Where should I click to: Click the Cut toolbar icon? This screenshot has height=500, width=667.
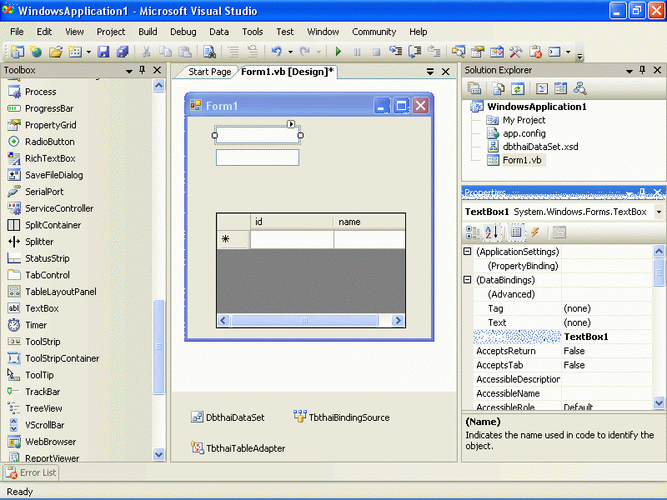point(146,52)
